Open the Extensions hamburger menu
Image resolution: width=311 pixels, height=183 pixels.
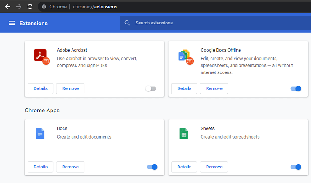12,23
